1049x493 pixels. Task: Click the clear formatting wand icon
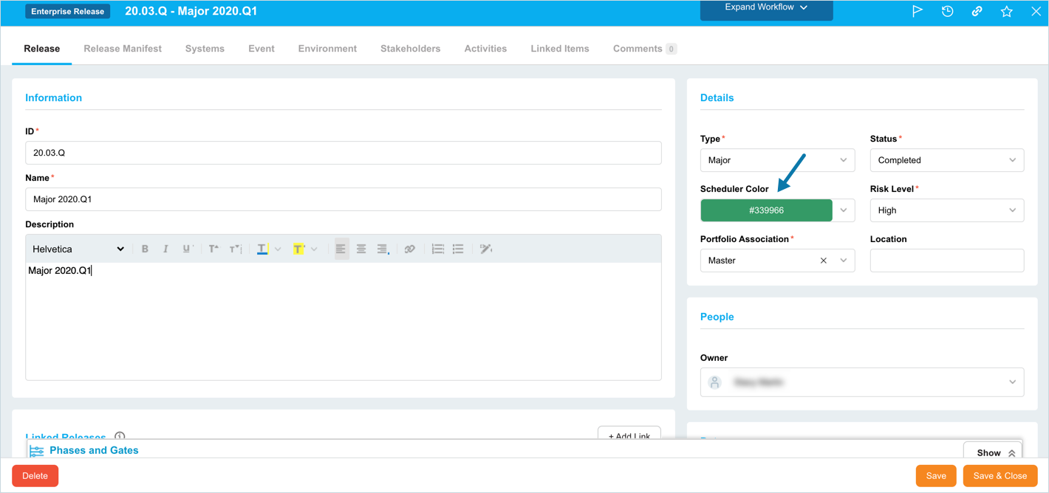pos(485,249)
